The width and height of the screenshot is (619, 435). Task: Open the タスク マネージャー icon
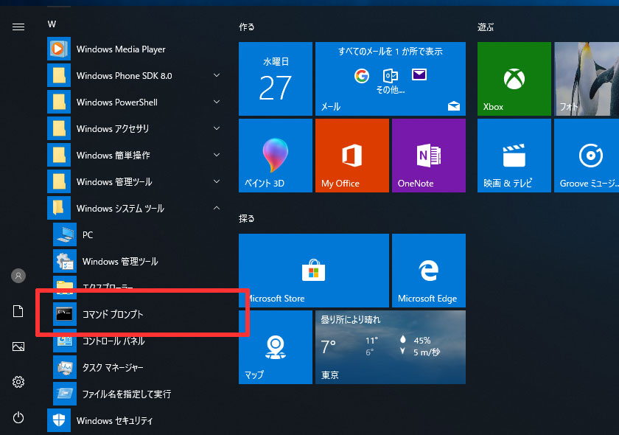point(65,367)
